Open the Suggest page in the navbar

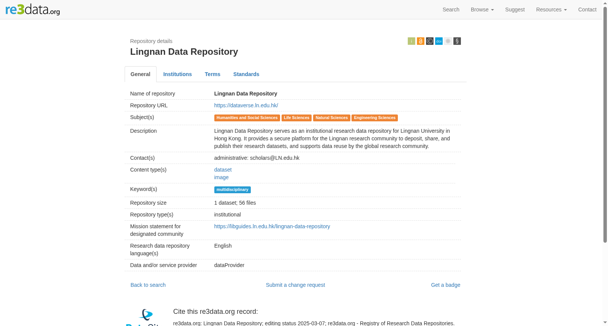coord(515,10)
